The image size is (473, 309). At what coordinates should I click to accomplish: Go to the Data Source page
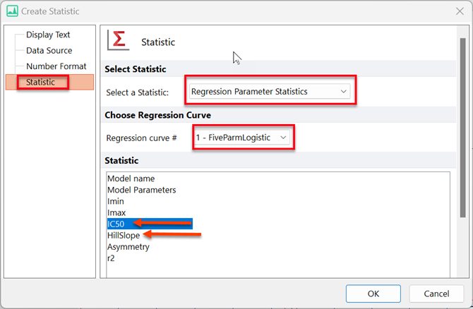(49, 51)
